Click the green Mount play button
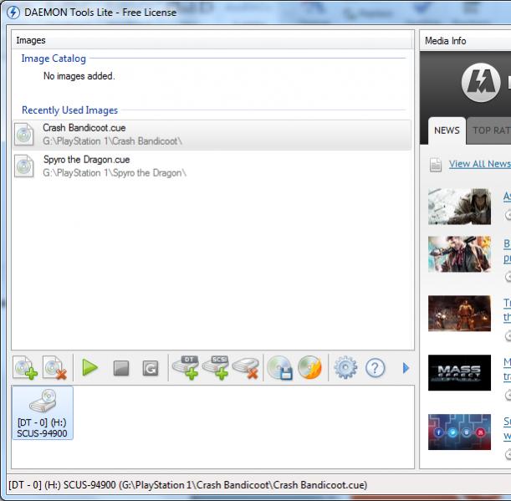 coord(90,368)
